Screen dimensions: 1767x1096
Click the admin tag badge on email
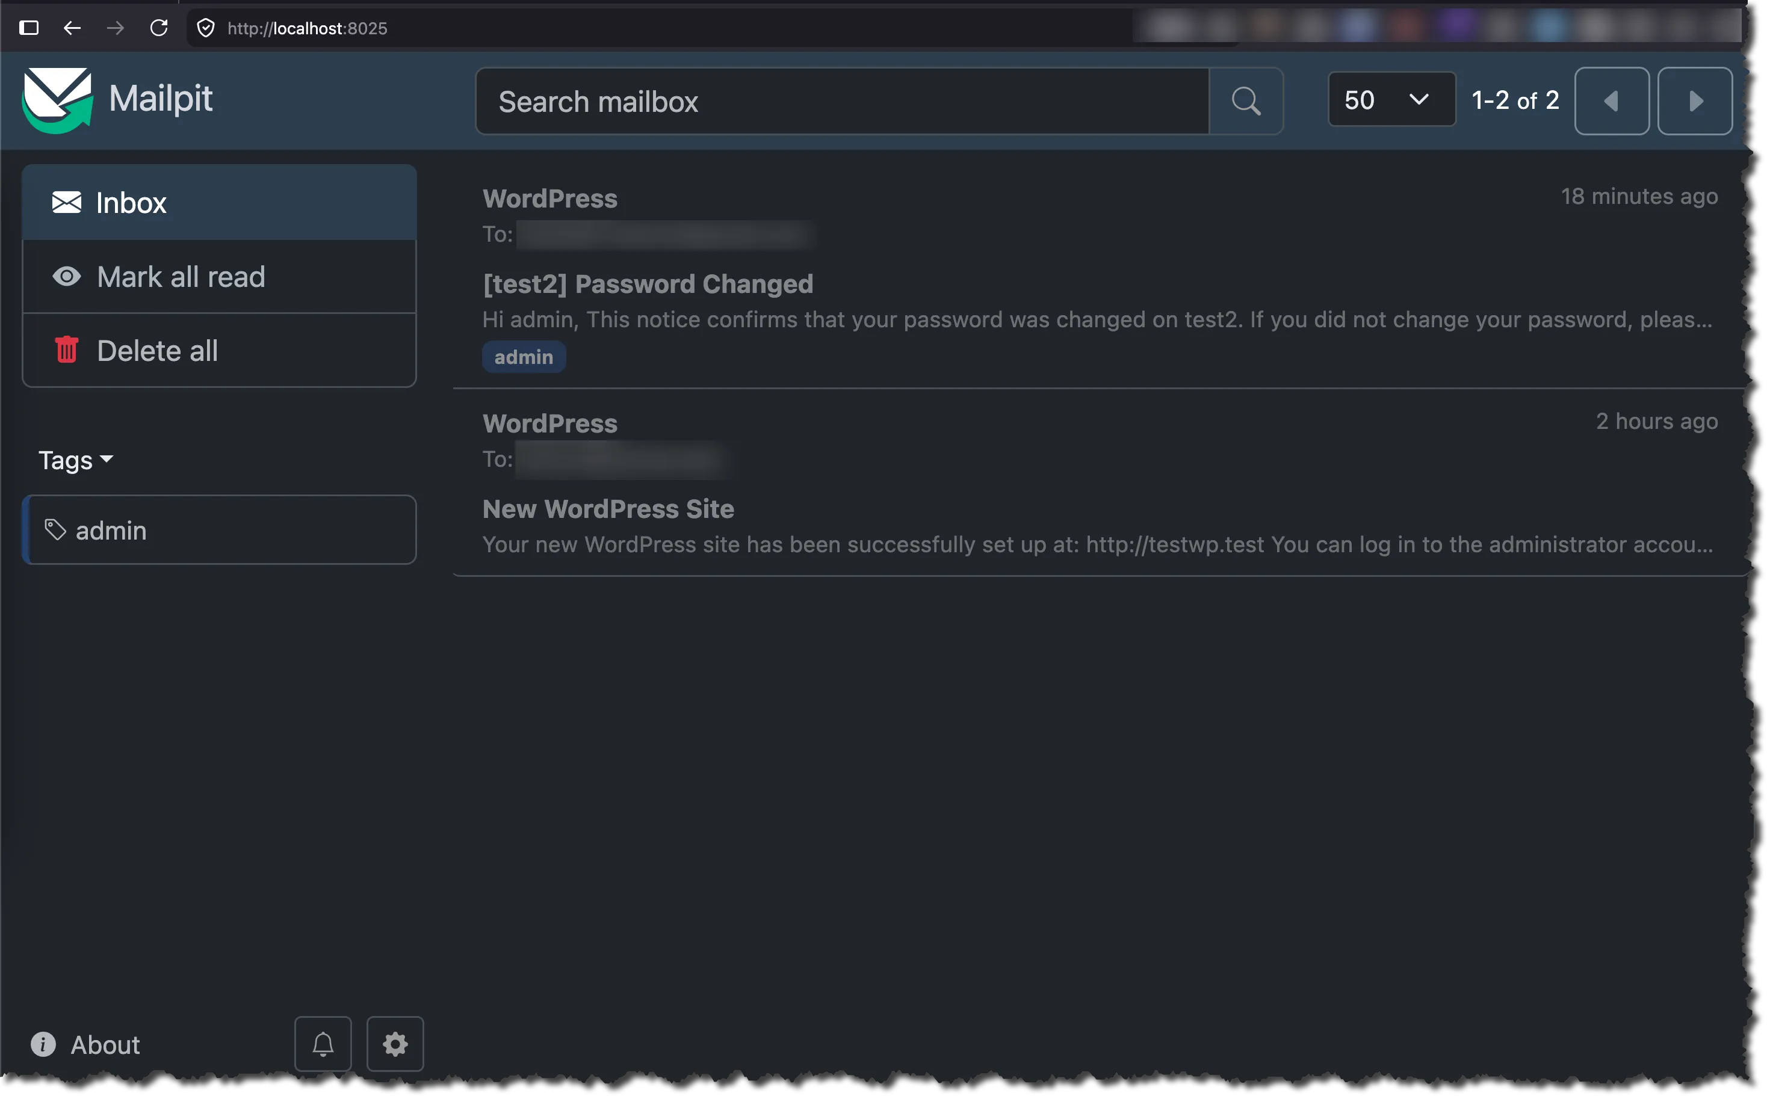[x=524, y=357]
